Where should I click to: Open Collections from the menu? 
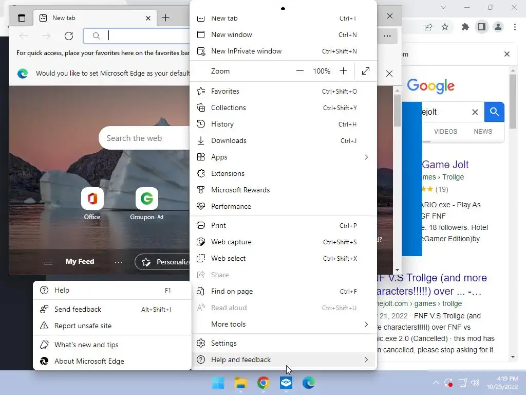[283, 107]
